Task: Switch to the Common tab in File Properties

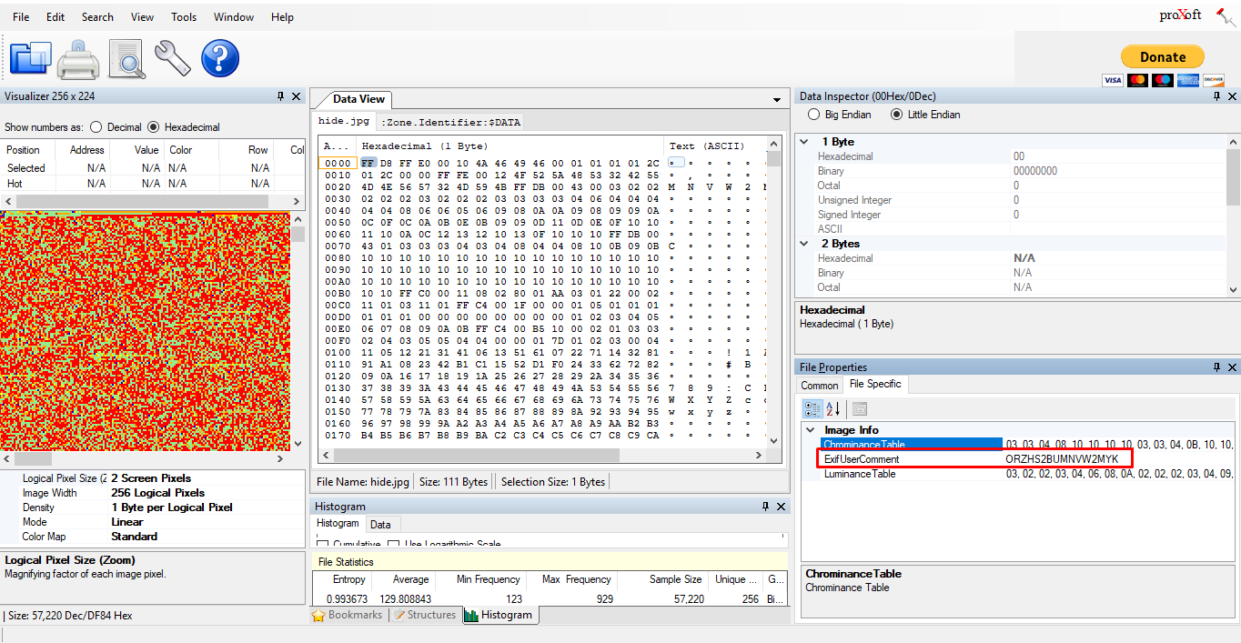Action: tap(819, 385)
